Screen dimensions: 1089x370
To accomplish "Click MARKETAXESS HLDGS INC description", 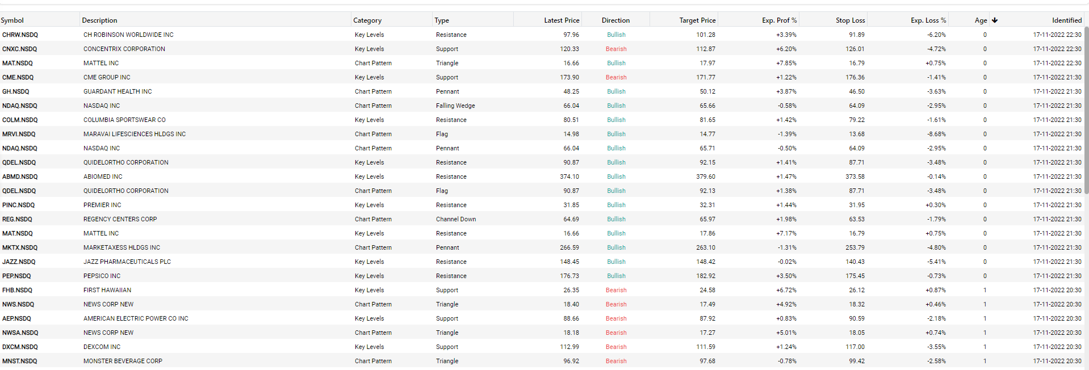I will (122, 247).
